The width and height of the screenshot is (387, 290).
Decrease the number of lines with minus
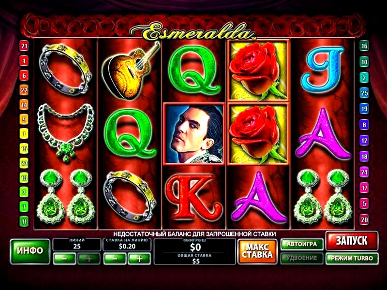click(x=64, y=259)
